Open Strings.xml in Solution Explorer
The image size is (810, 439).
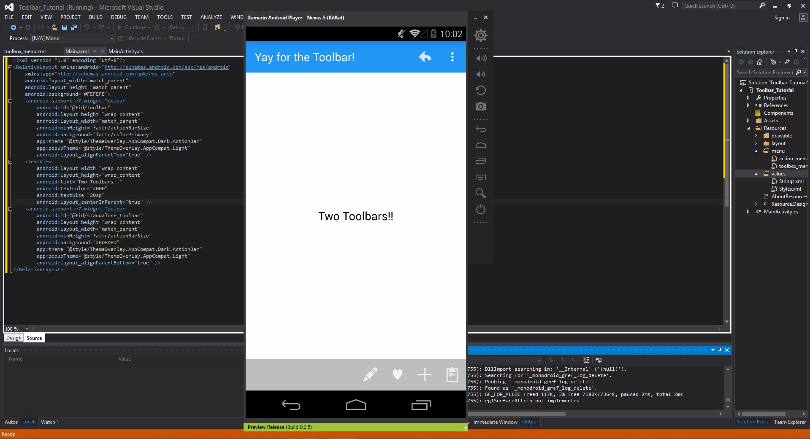tap(791, 181)
